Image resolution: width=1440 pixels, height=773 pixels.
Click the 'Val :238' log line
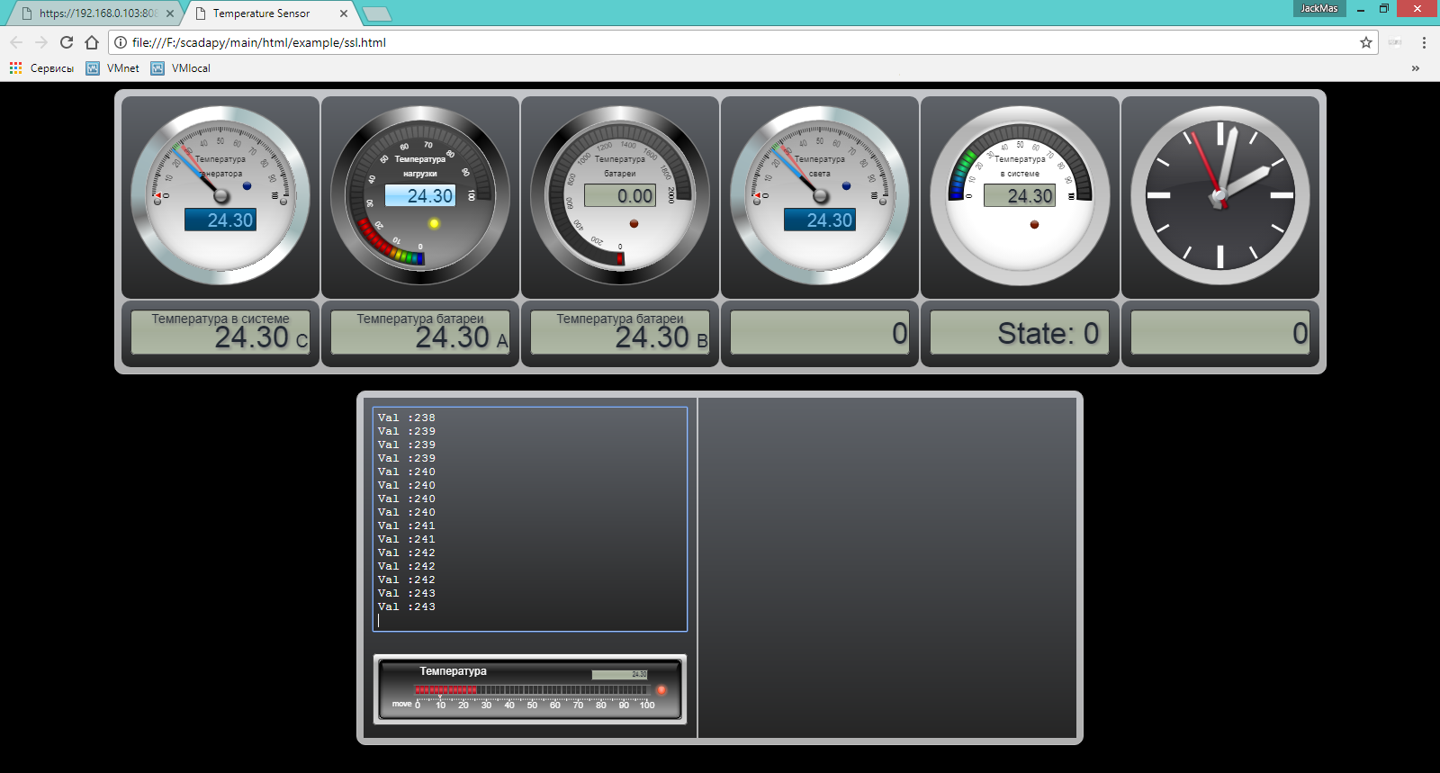407,418
